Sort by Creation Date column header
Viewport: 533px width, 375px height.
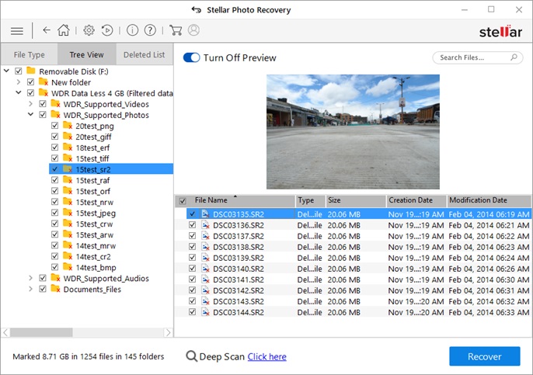pos(416,200)
